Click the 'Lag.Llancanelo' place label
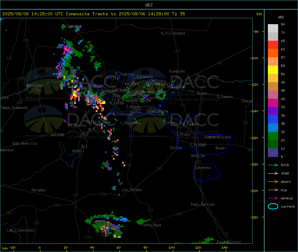Screen dimensions: 298x252 [x=21, y=230]
